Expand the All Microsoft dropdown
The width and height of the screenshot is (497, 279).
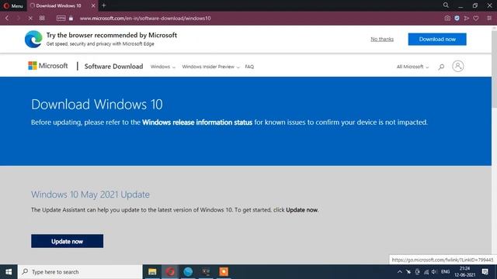tap(412, 67)
